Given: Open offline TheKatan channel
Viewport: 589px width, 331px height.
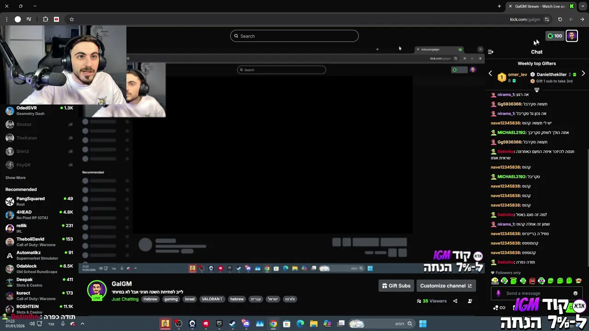Looking at the screenshot, I should click(x=39, y=138).
